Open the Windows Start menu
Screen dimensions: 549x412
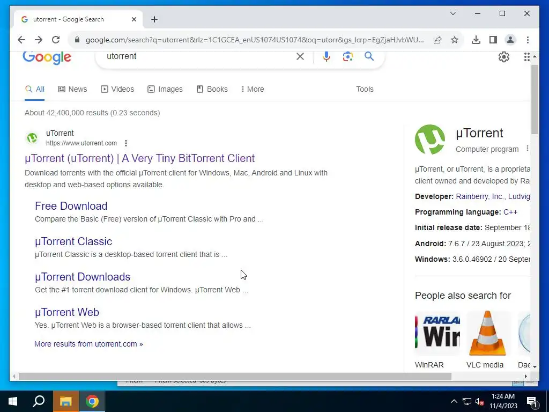point(13,401)
